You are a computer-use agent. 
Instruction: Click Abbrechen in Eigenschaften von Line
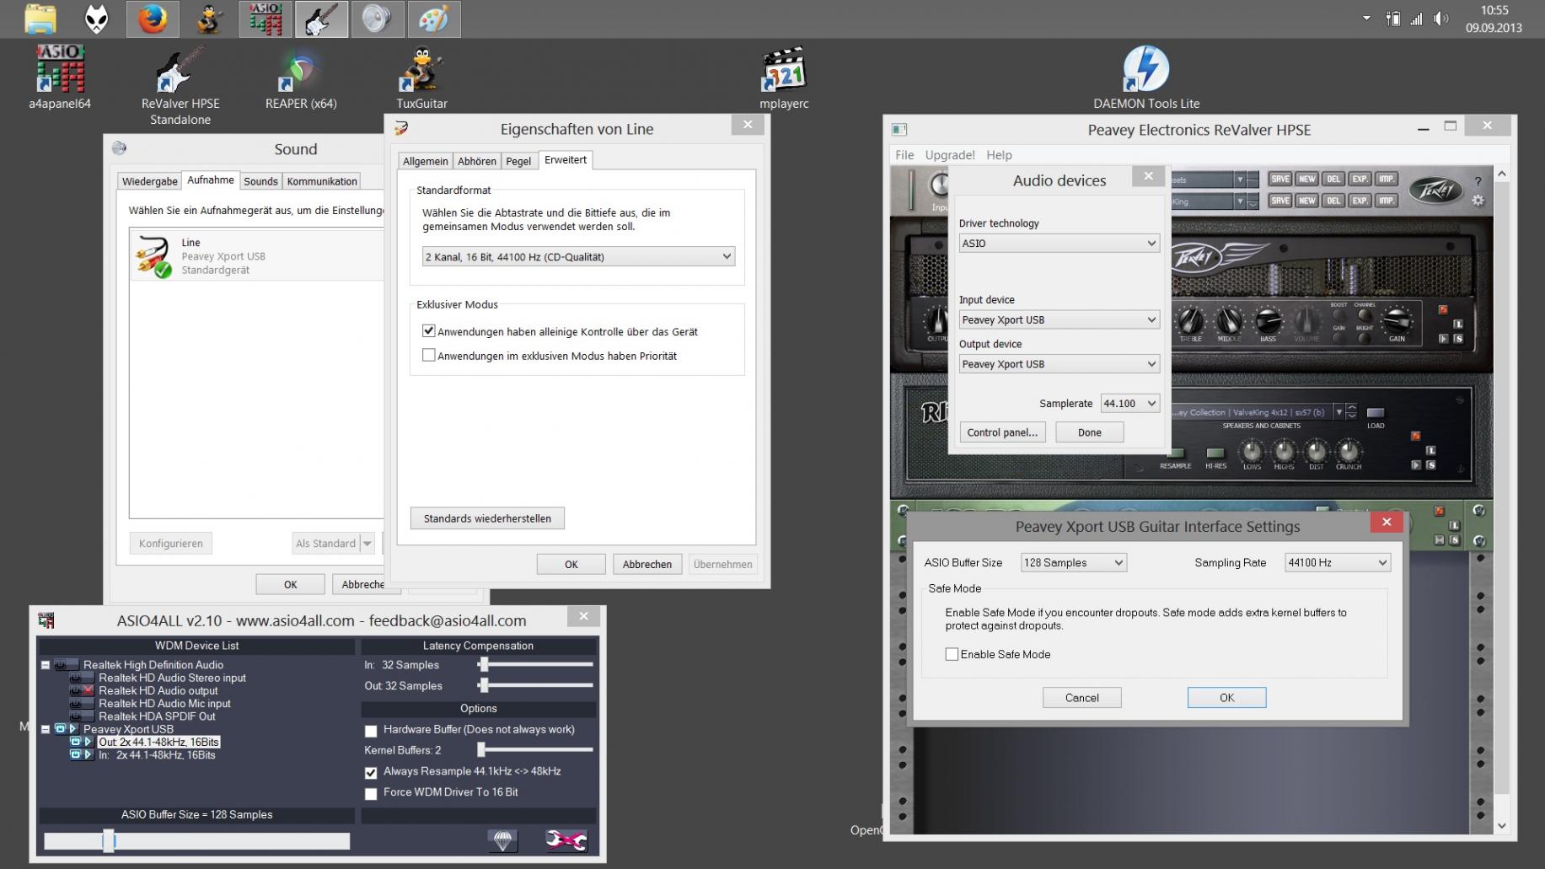point(647,565)
